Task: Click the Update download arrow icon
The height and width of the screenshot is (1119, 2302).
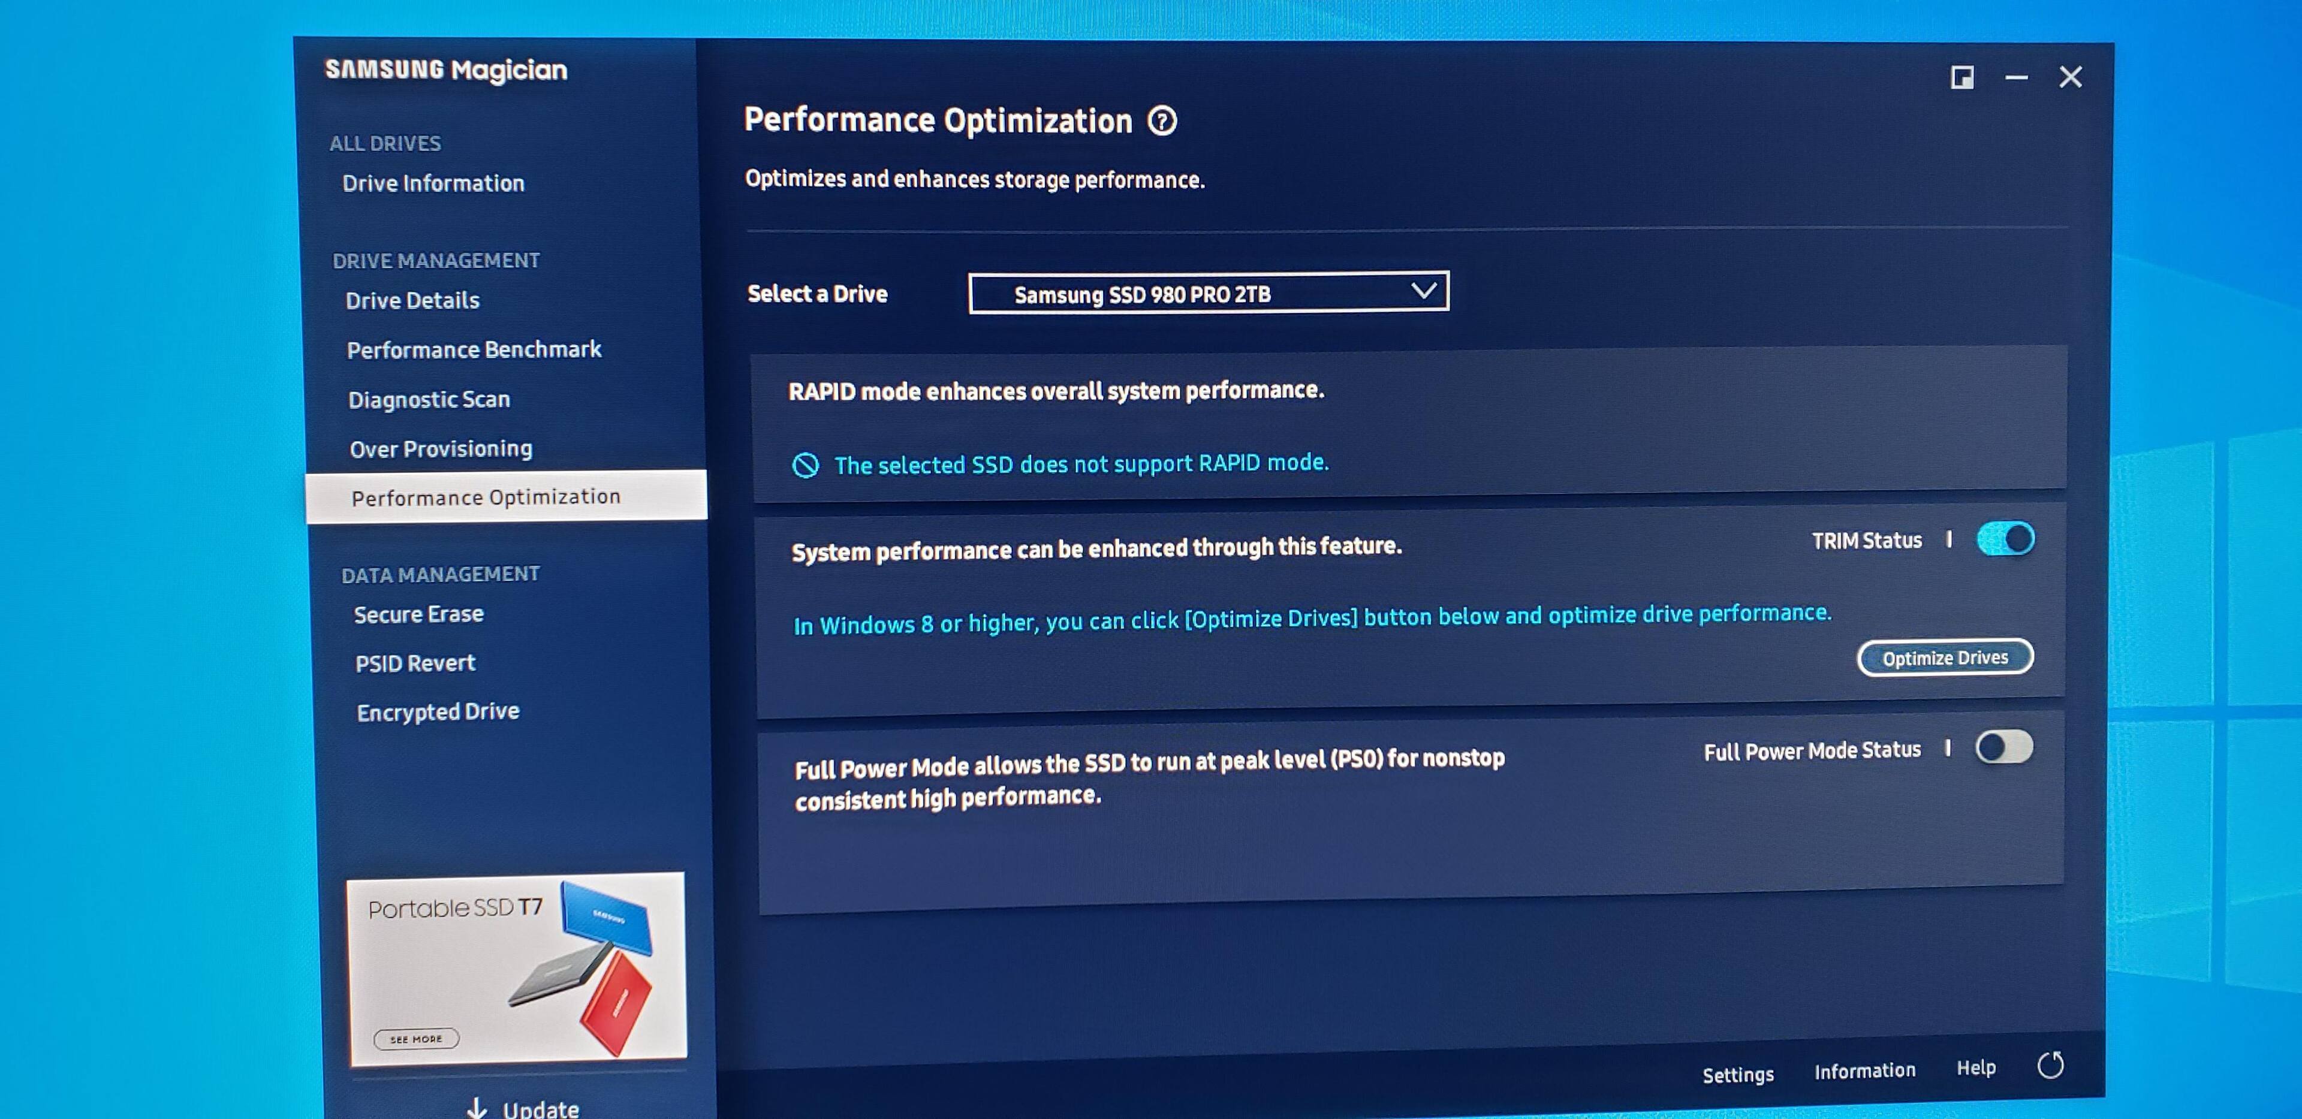Action: point(477,1108)
